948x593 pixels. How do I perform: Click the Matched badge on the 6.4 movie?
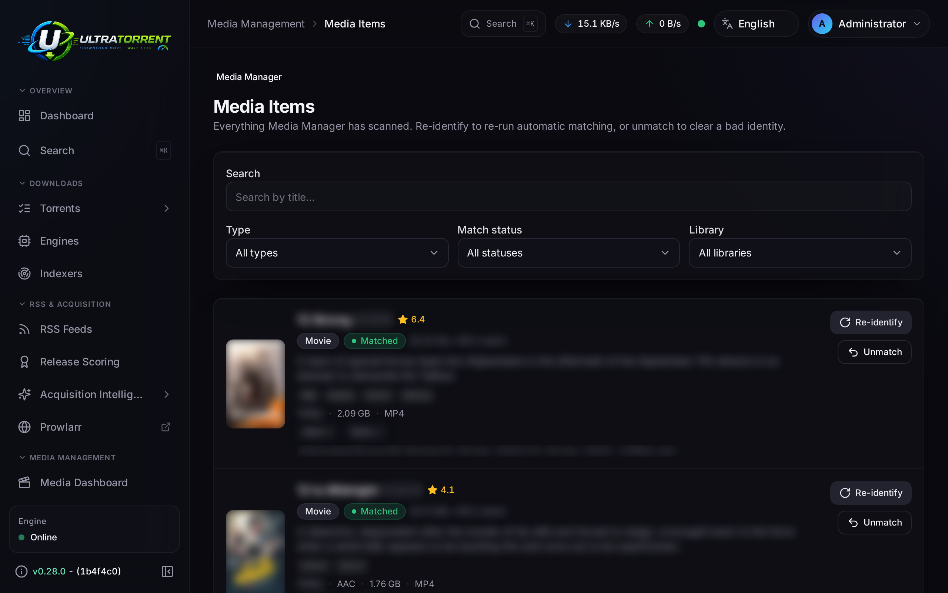click(x=374, y=341)
